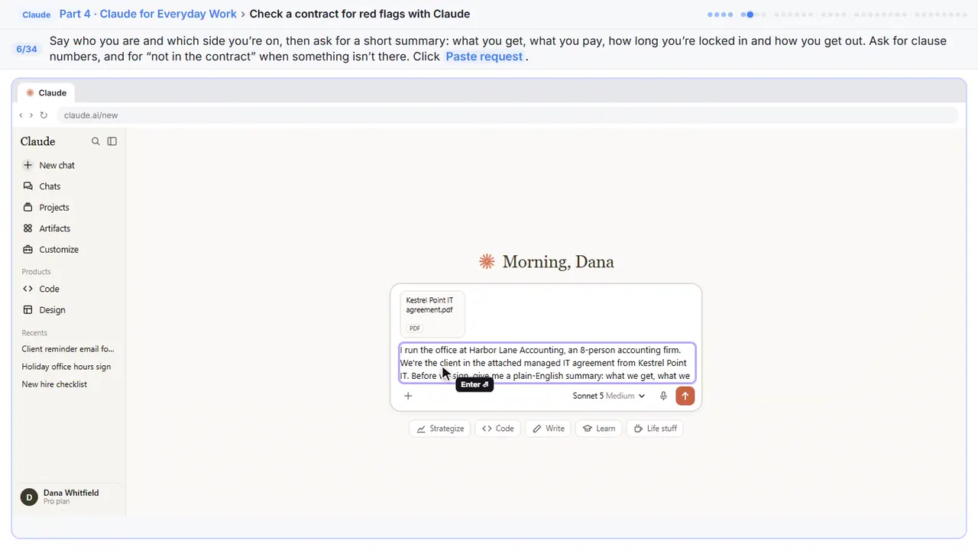
Task: Click the plus icon to add attachments
Action: [x=408, y=396]
